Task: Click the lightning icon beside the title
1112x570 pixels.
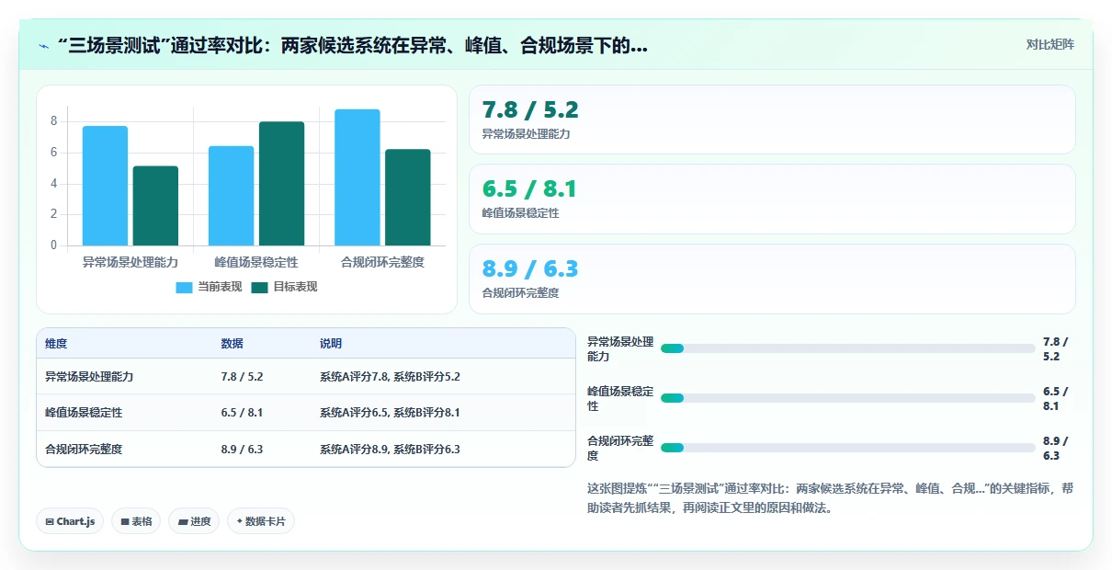Action: (43, 46)
